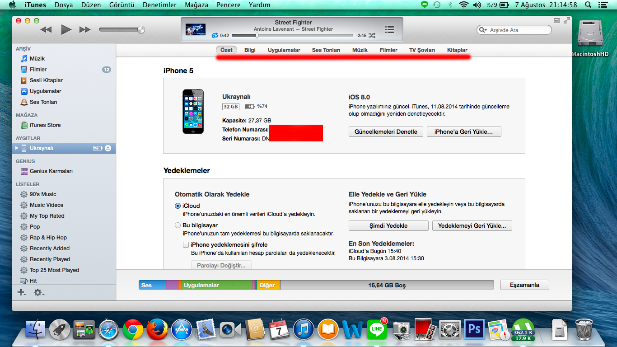The width and height of the screenshot is (617, 347).
Task: Skip to the next track
Action: (x=85, y=30)
